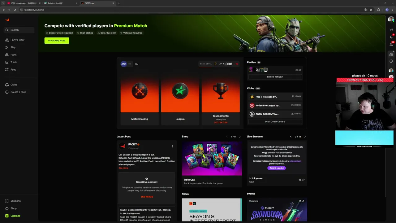Open the tr1ckyssss stream title
Image resolution: width=396 pixels, height=223 pixels.
pyautogui.click(x=256, y=178)
